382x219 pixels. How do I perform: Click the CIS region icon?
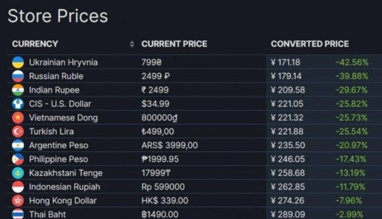pyautogui.click(x=18, y=104)
